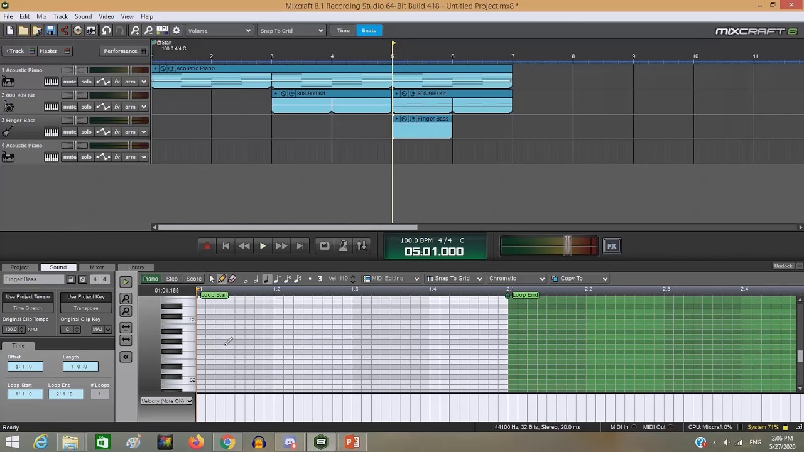Show automation lane on Finger Bass track
Viewport: 804px width, 452px height.
103,132
